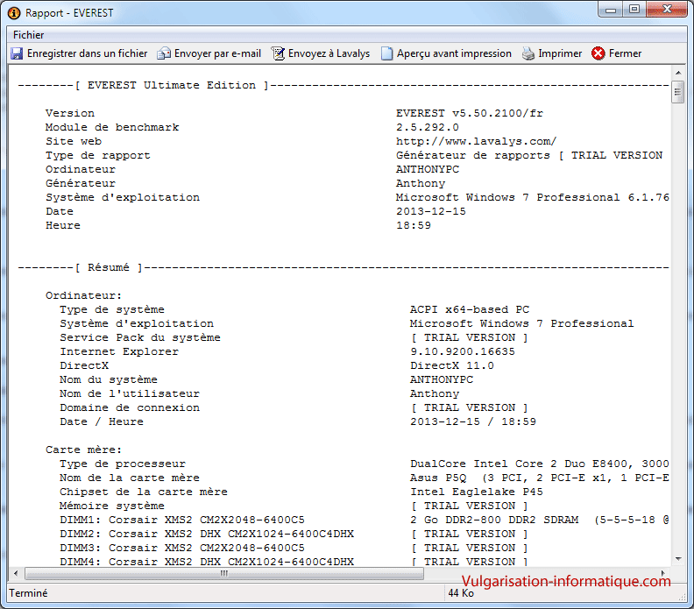Open the Fichier menu
The image size is (694, 609).
(x=28, y=35)
